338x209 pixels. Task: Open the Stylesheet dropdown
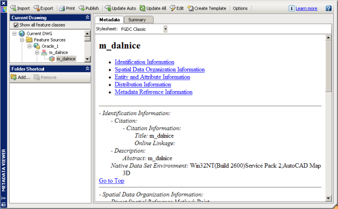pos(165,29)
